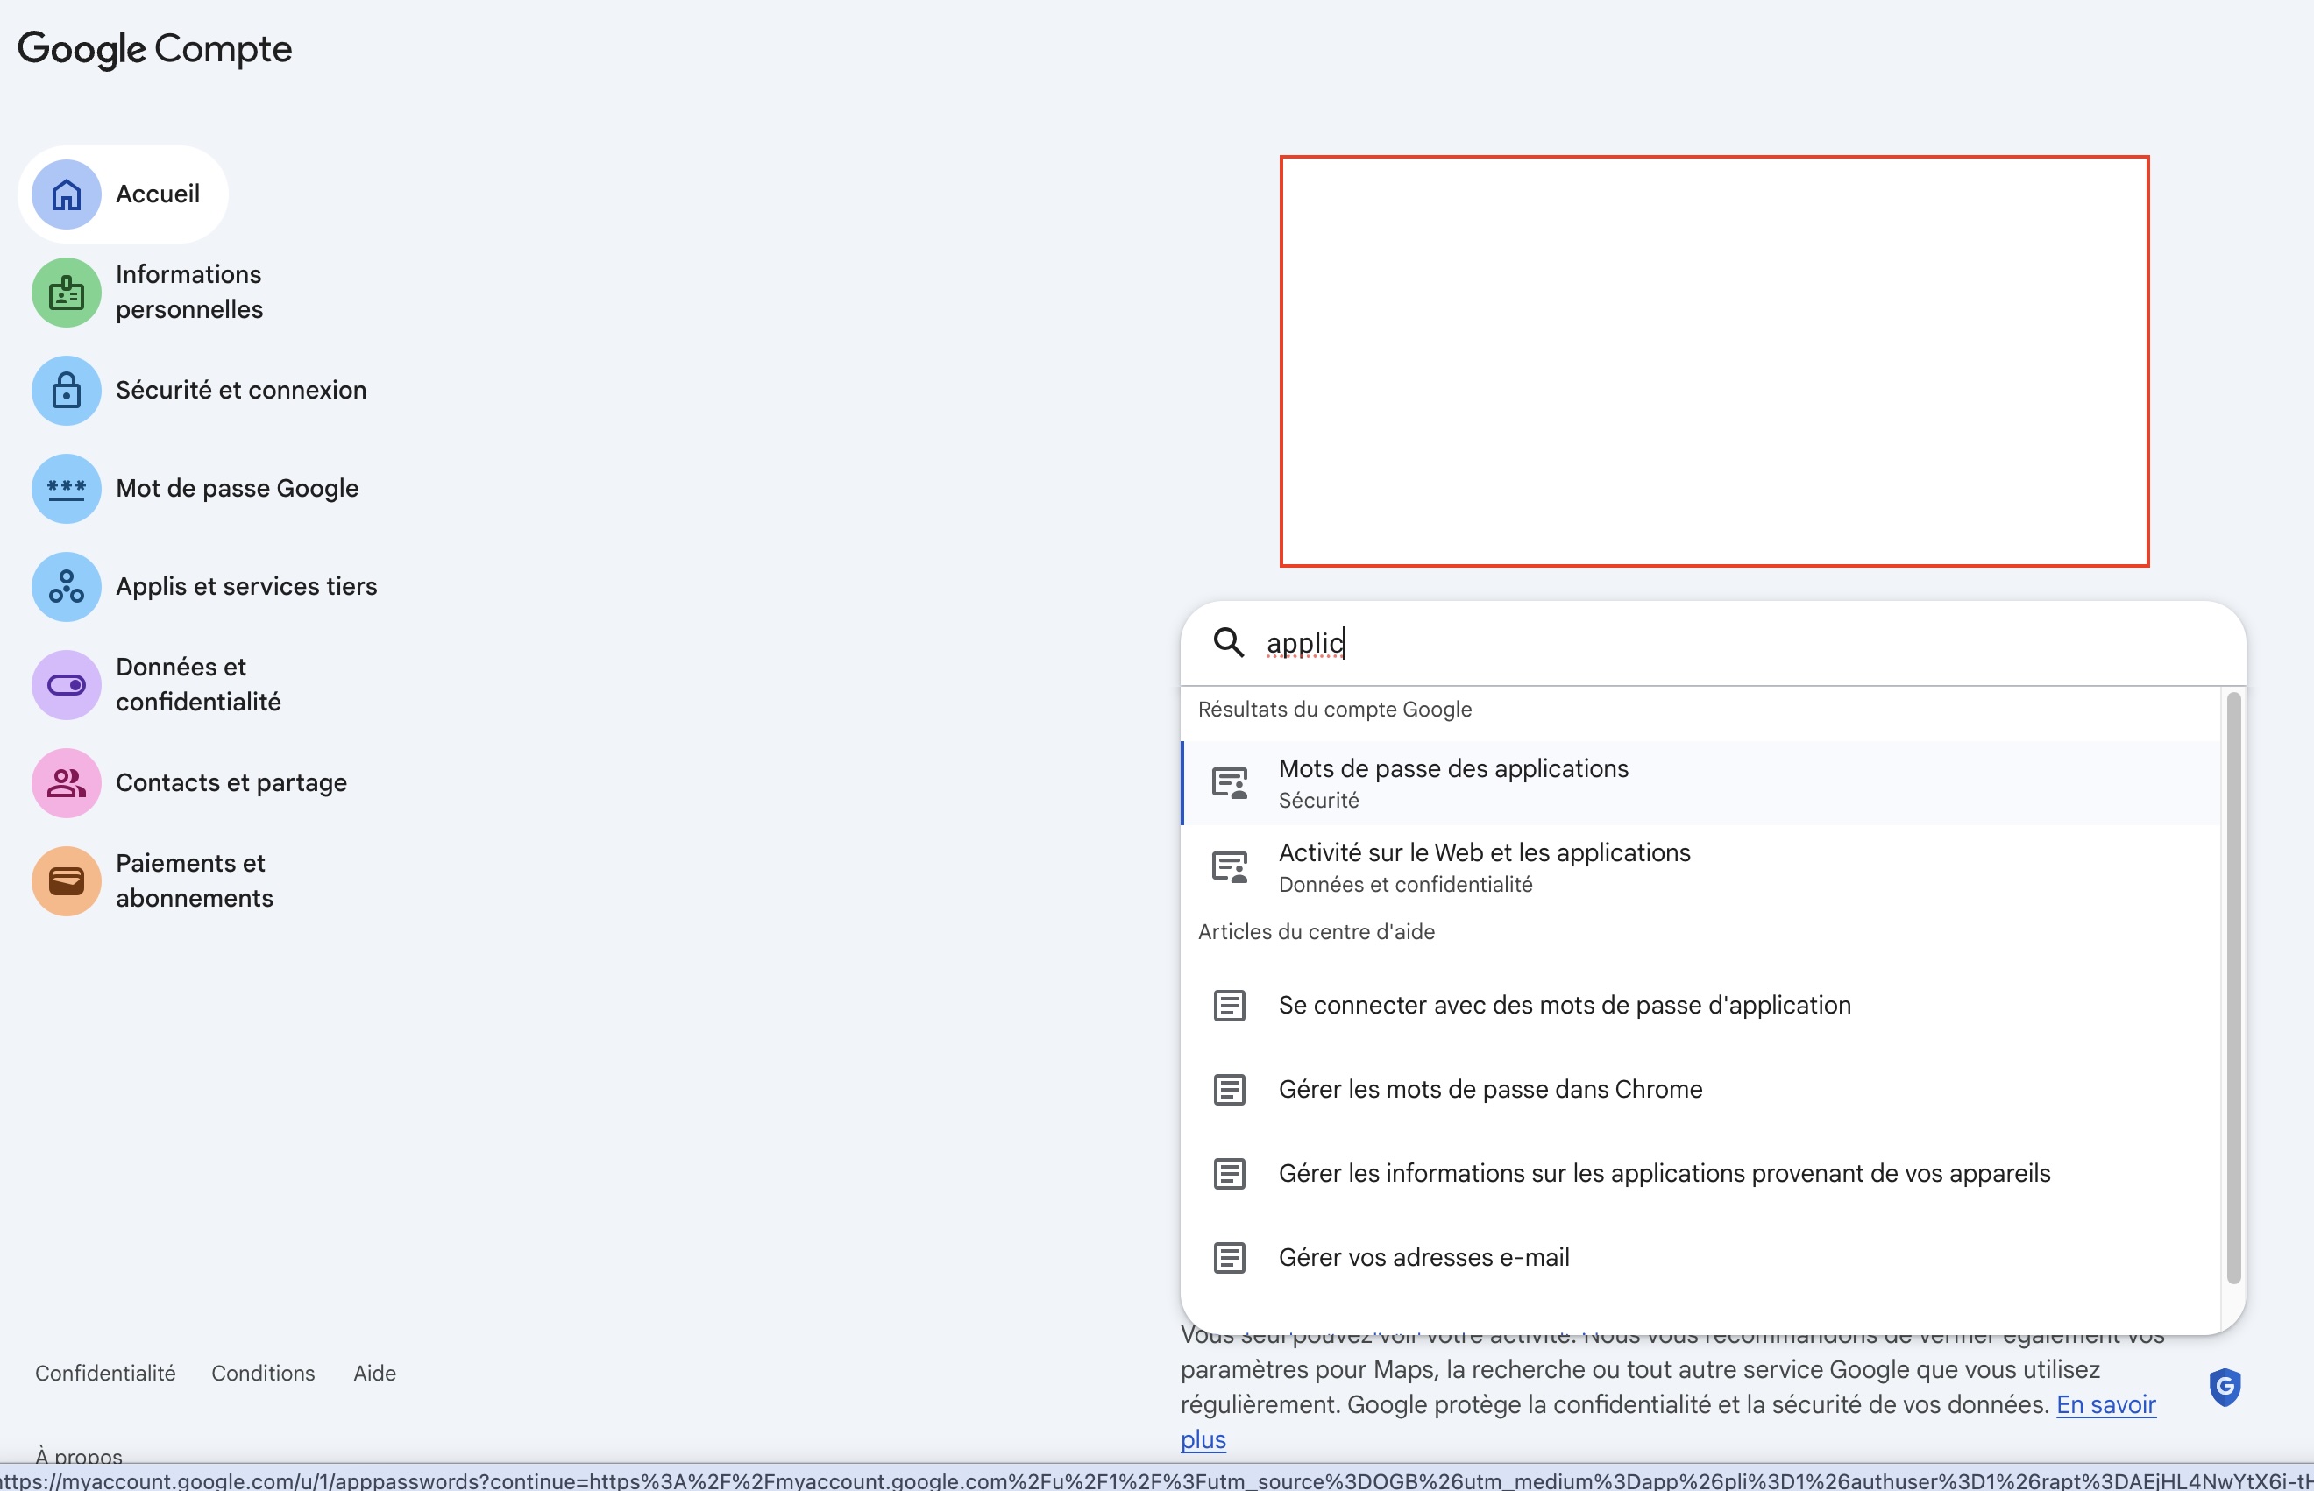Open Applis et services tiers icon
This screenshot has height=1491, width=2314.
(65, 587)
